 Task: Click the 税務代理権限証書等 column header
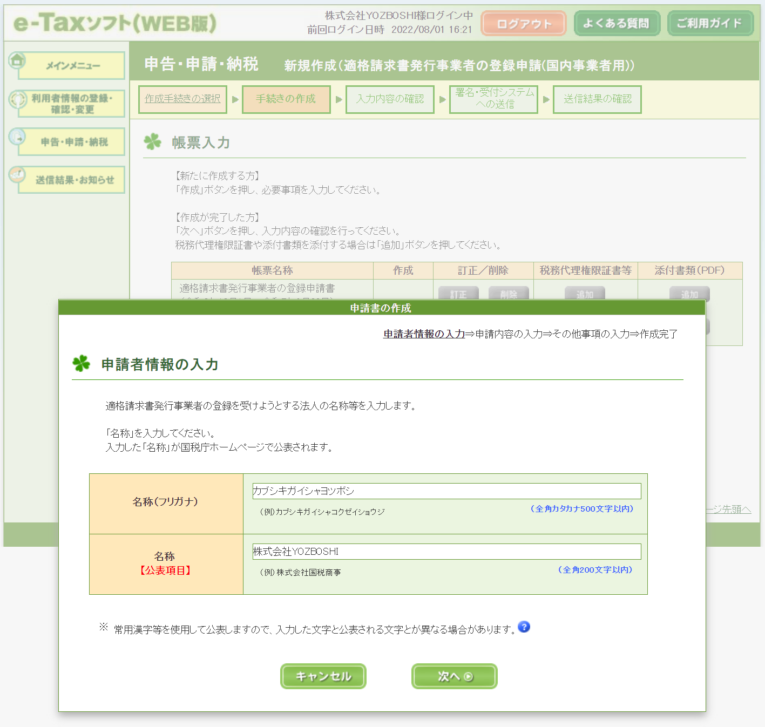click(586, 270)
